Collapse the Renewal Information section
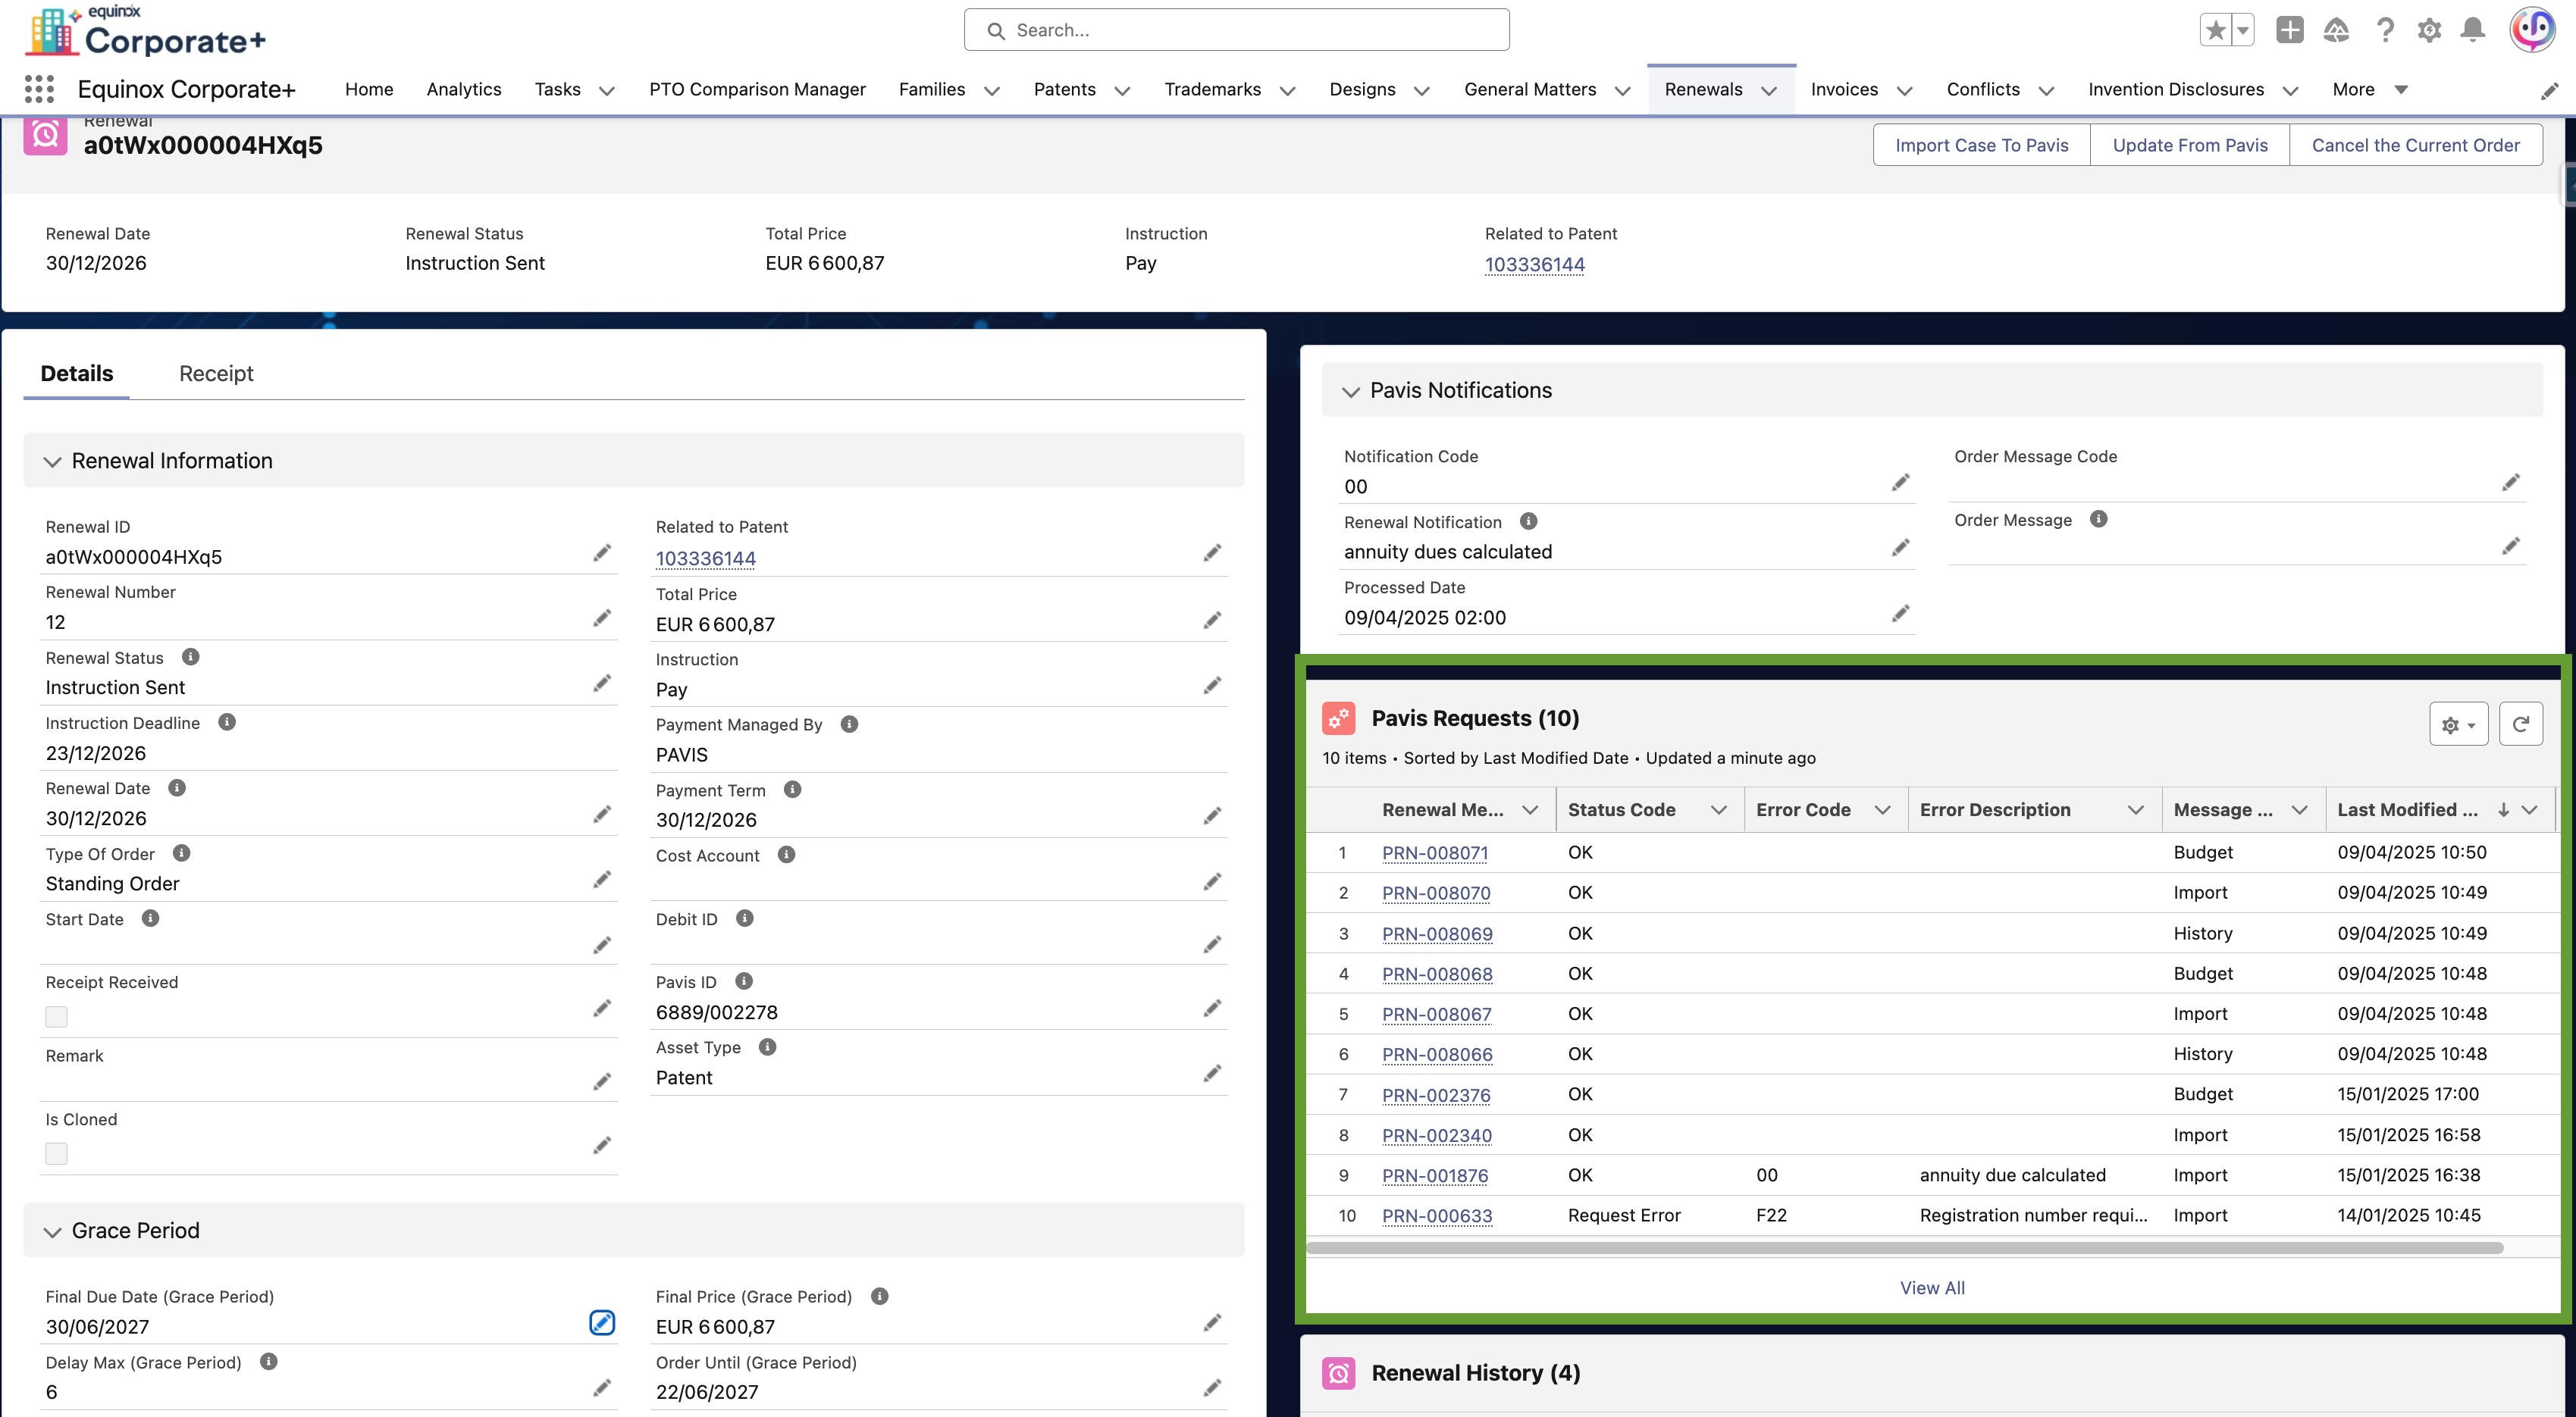The image size is (2576, 1417). click(x=53, y=461)
